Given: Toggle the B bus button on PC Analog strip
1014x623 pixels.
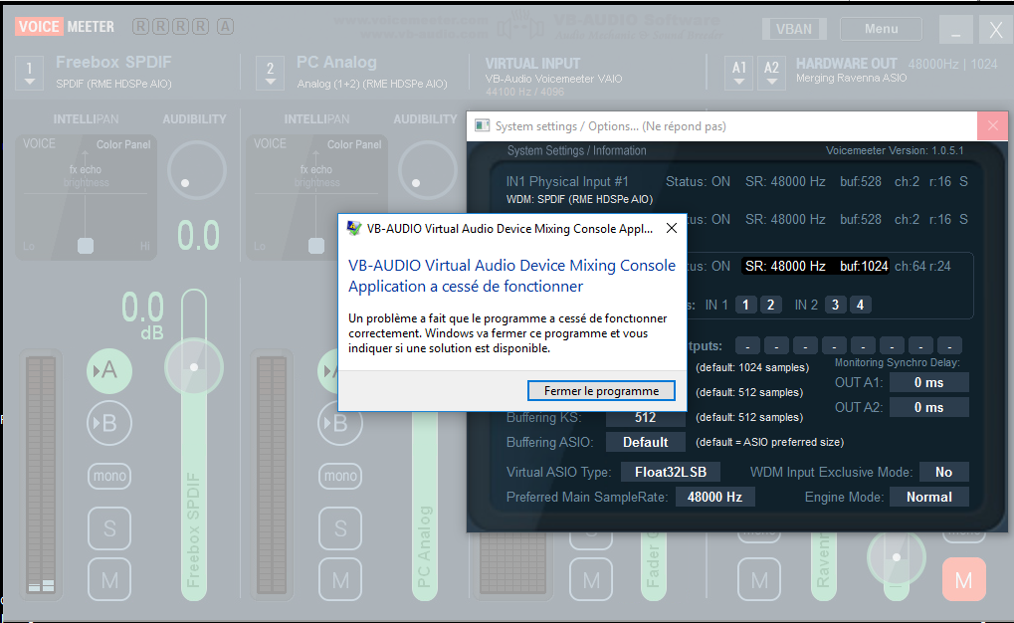Looking at the screenshot, I should point(340,423).
